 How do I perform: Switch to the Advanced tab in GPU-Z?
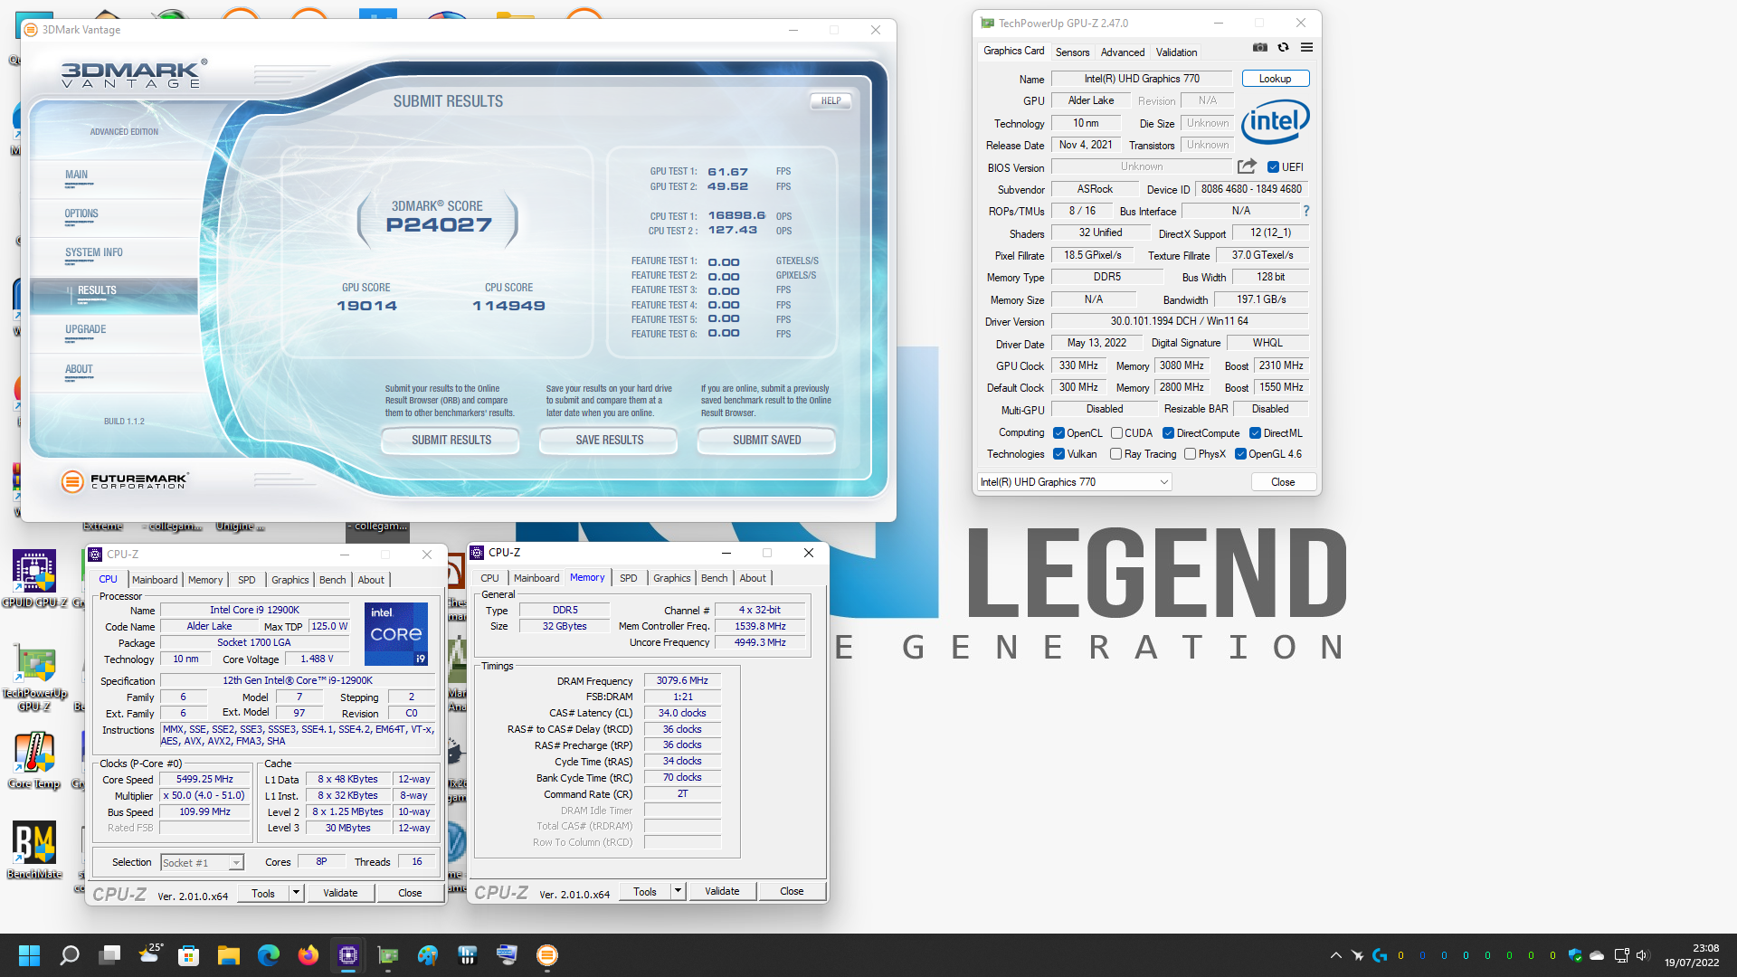pyautogui.click(x=1123, y=52)
